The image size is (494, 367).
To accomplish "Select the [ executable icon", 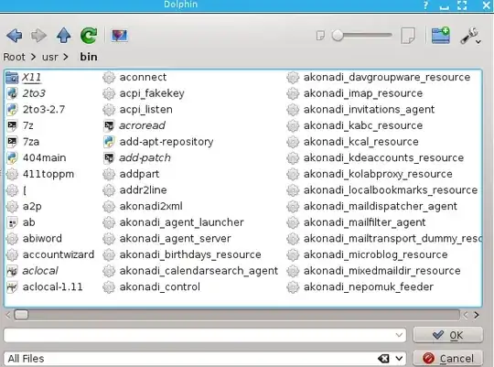I will pos(12,190).
